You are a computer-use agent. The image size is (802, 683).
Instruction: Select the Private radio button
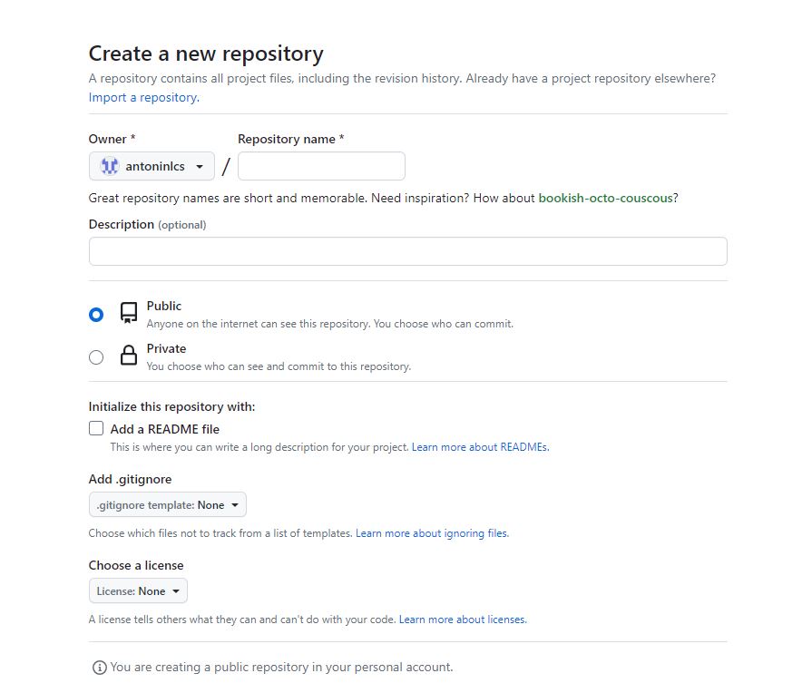coord(96,357)
